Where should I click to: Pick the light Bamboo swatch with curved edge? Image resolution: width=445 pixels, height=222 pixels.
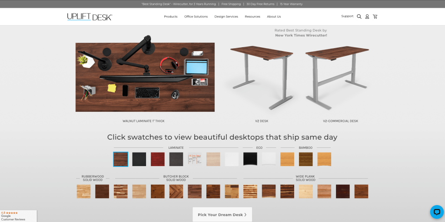pos(324,159)
